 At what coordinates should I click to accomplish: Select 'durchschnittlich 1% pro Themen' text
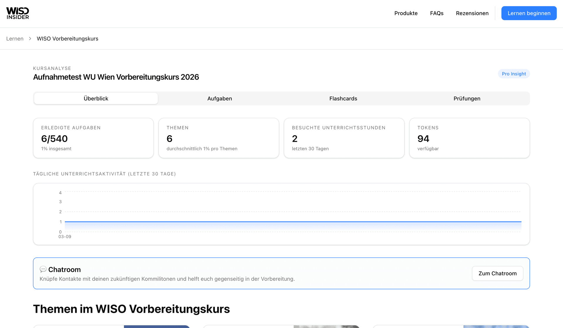(x=202, y=149)
